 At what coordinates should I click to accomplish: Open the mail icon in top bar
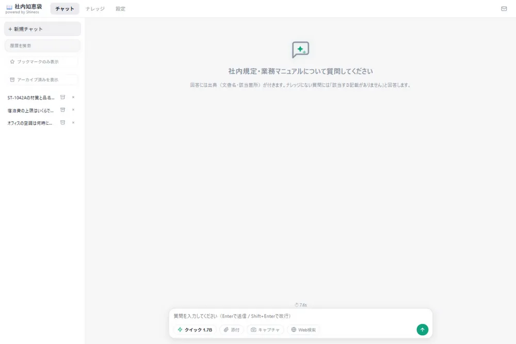click(x=504, y=9)
